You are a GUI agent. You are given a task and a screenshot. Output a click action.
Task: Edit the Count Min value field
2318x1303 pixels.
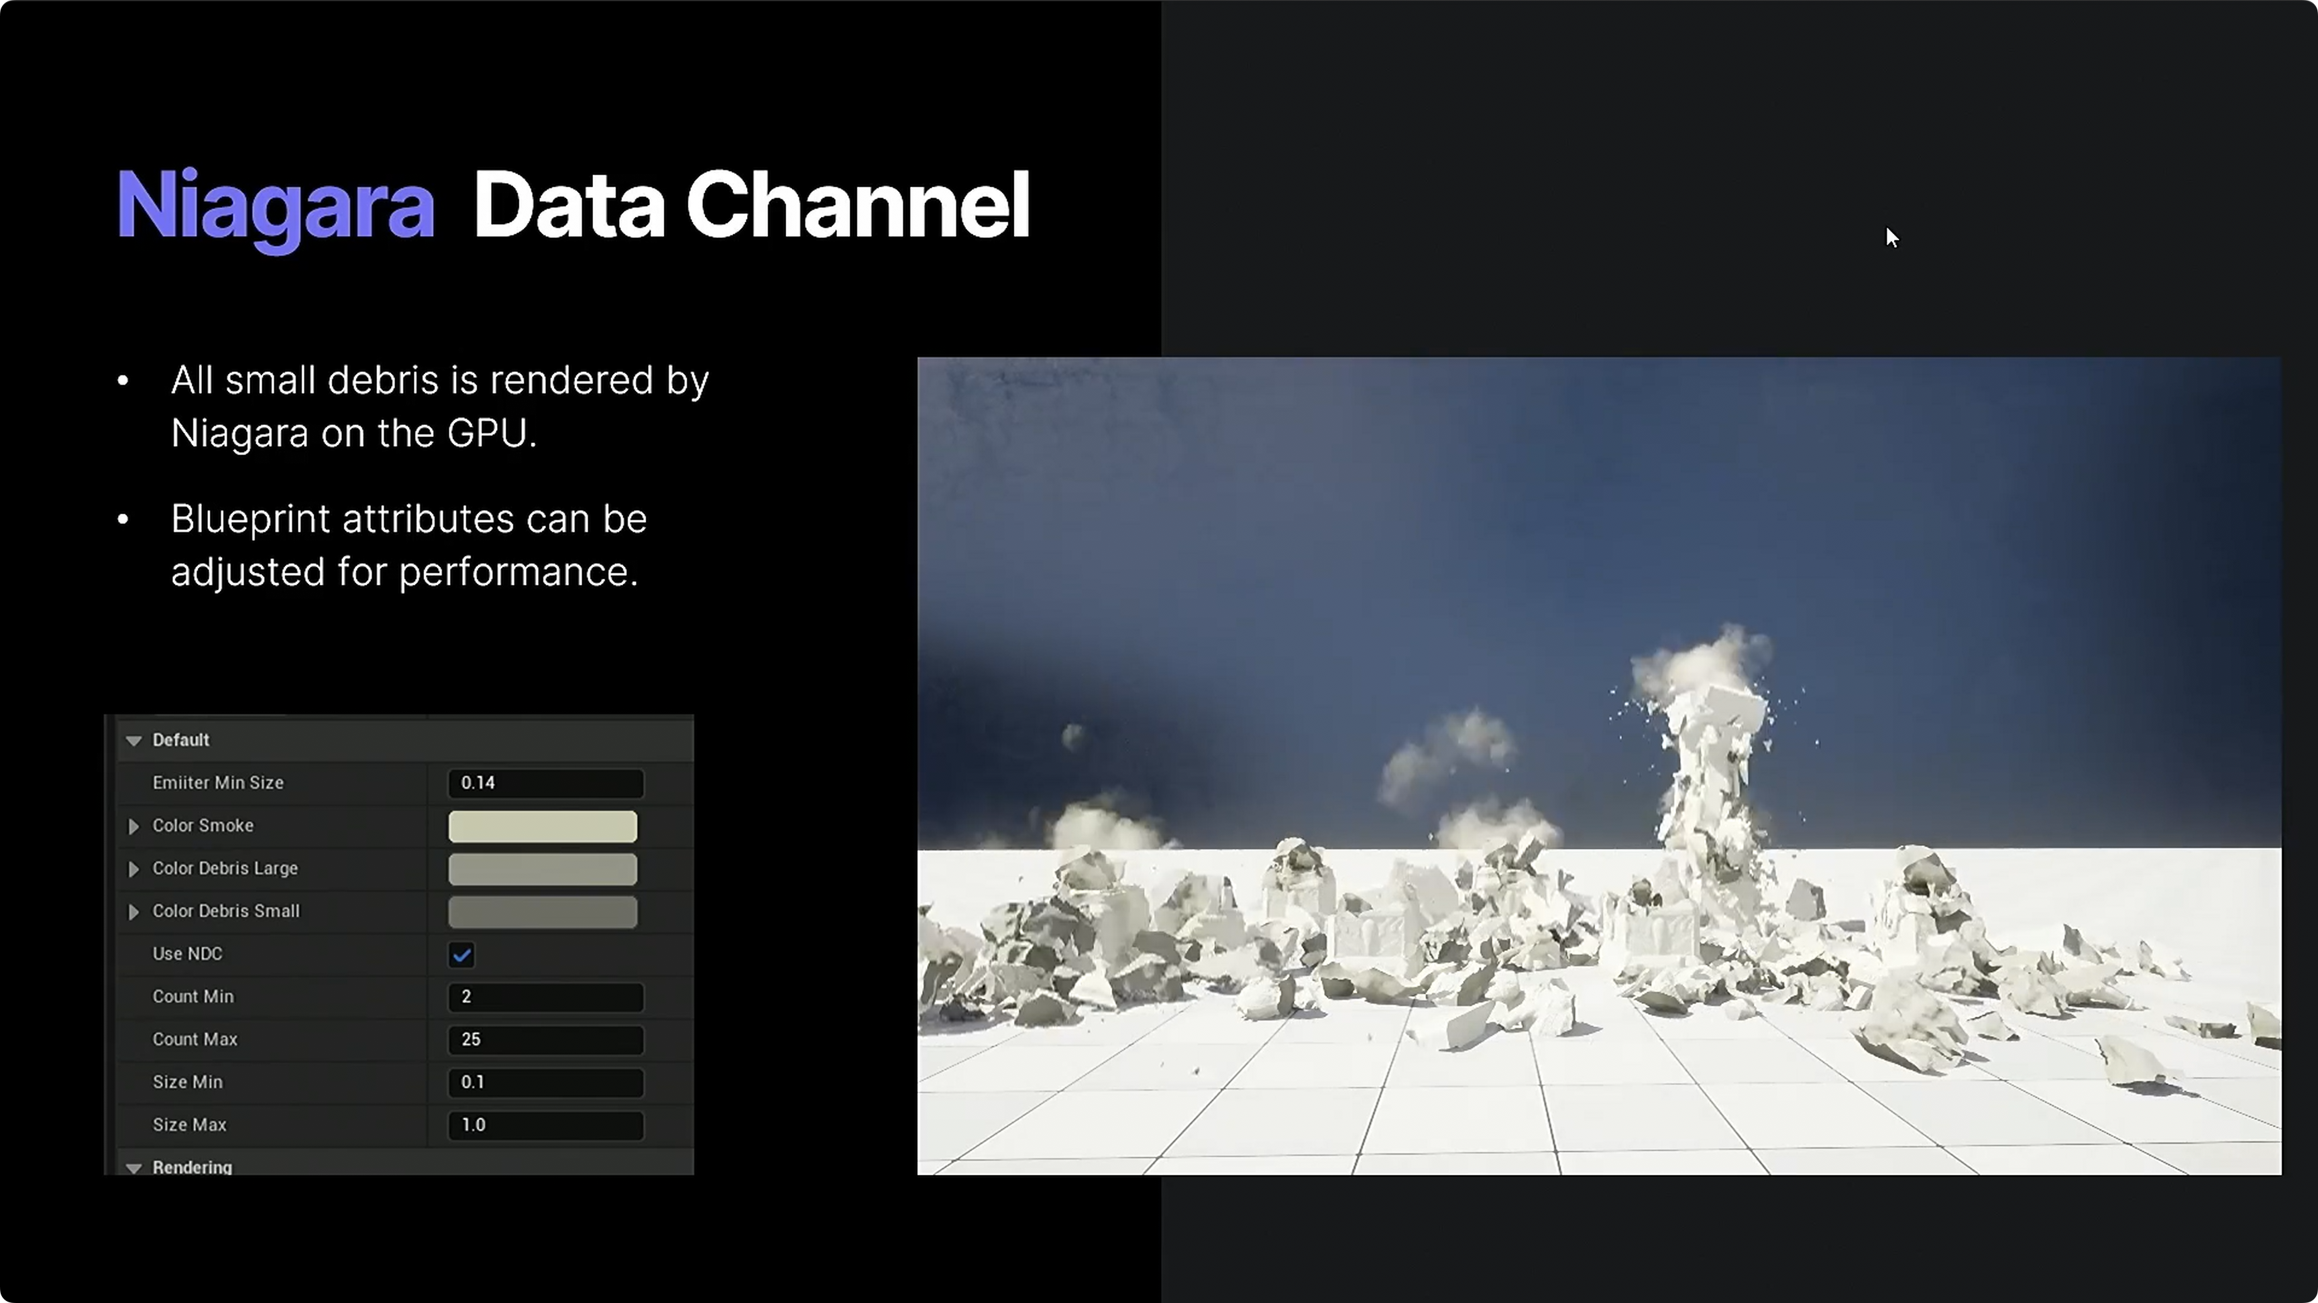pyautogui.click(x=545, y=997)
